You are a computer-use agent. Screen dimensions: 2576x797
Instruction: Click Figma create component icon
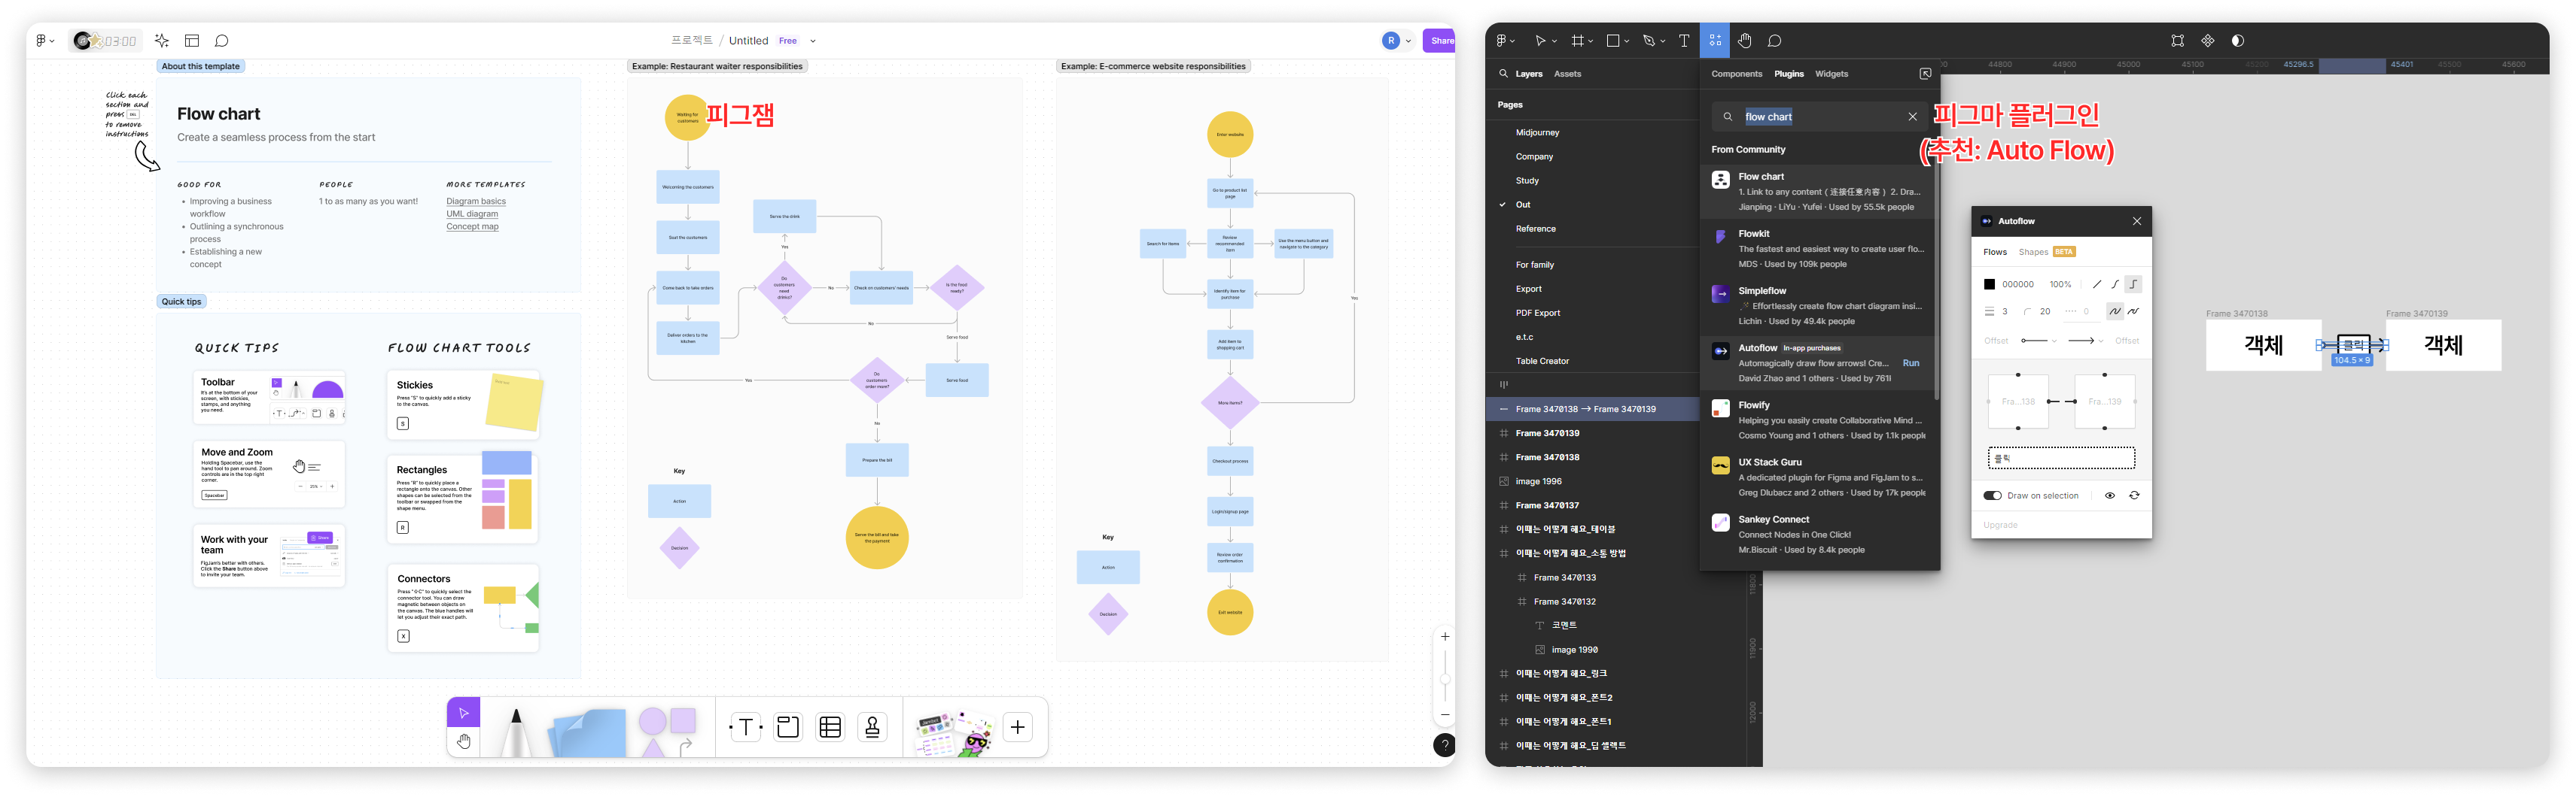point(2208,41)
